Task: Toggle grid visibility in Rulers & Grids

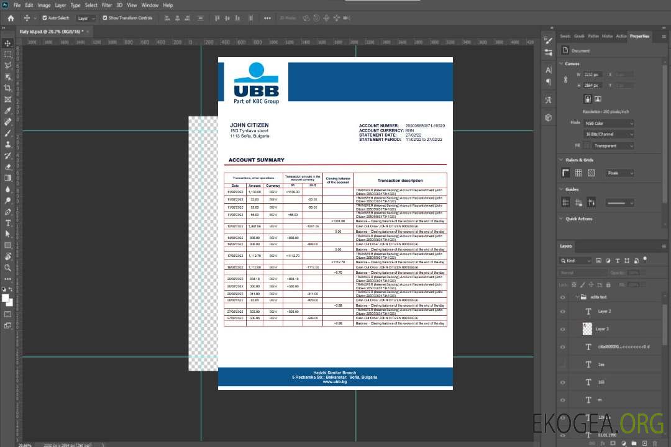Action: (578, 173)
